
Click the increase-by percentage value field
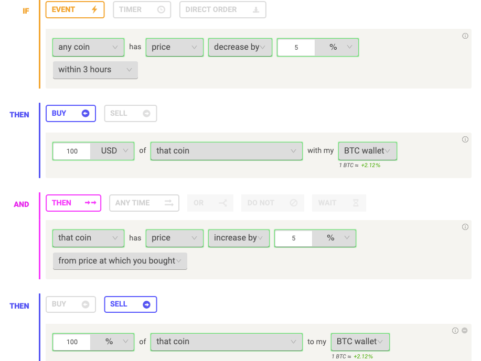tap(294, 238)
